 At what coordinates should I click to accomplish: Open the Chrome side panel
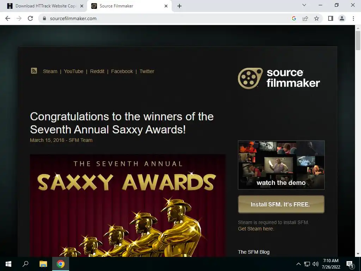pos(331,18)
